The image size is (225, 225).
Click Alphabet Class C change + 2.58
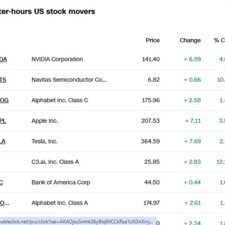192,100
